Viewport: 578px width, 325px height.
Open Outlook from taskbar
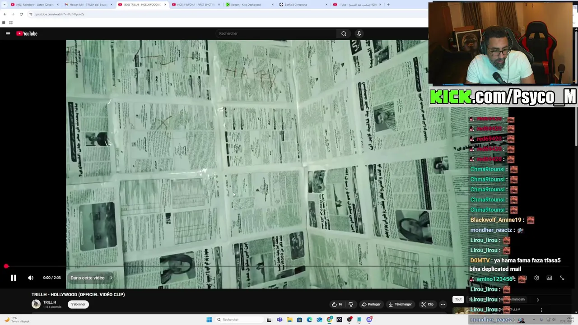319,320
